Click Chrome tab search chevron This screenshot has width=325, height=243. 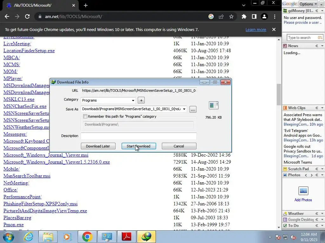(x=244, y=5)
